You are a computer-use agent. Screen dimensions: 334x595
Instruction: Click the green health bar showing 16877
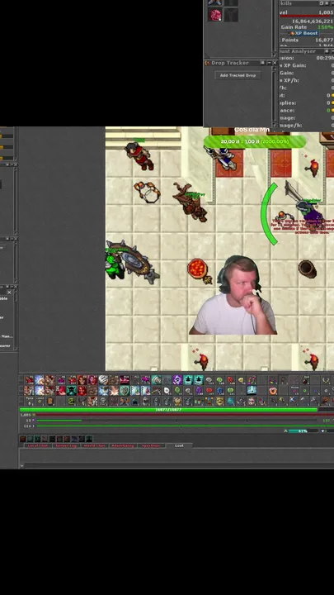(168, 410)
